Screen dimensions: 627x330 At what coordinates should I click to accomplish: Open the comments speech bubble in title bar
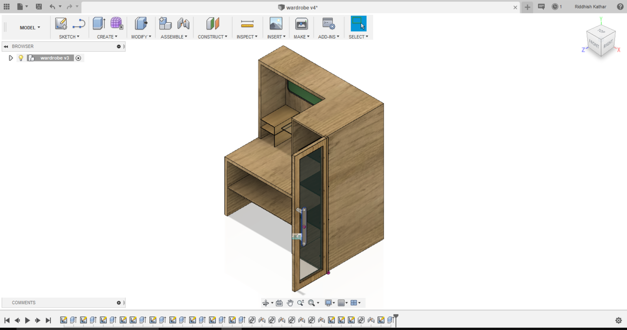pyautogui.click(x=541, y=7)
